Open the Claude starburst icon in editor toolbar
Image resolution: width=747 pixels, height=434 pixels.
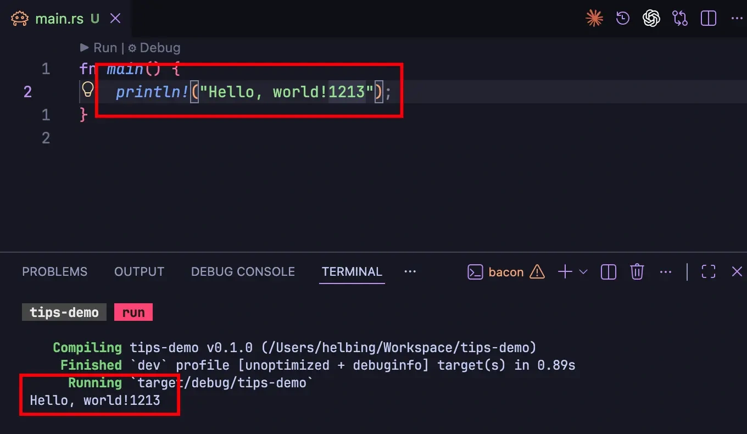click(x=594, y=19)
